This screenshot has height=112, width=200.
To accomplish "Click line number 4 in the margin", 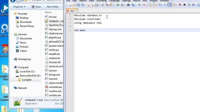I will [70, 26].
